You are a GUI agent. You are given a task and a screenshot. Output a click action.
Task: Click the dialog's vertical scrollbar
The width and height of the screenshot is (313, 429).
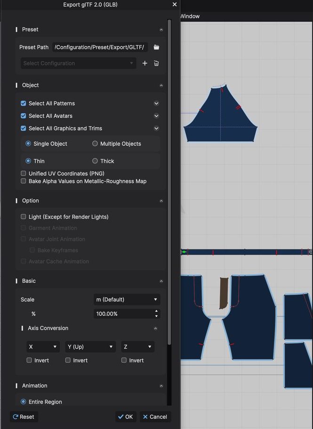click(169, 182)
